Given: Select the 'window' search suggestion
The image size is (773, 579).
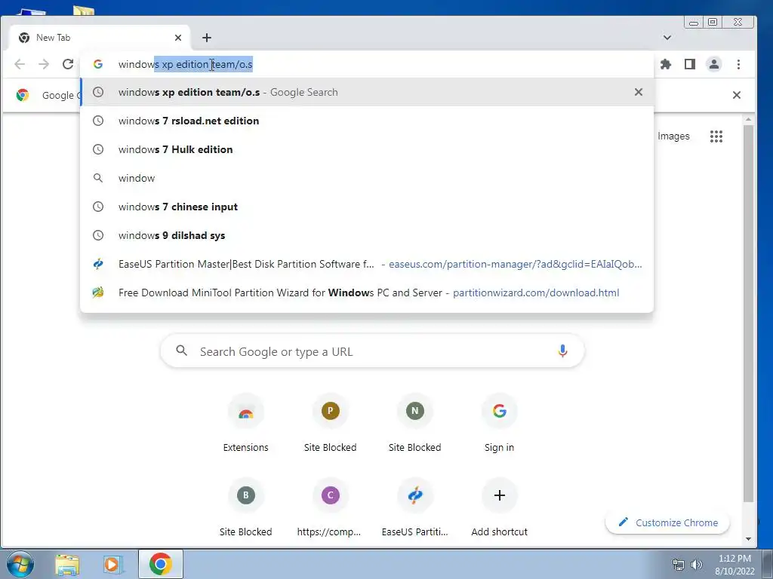Looking at the screenshot, I should (x=368, y=178).
